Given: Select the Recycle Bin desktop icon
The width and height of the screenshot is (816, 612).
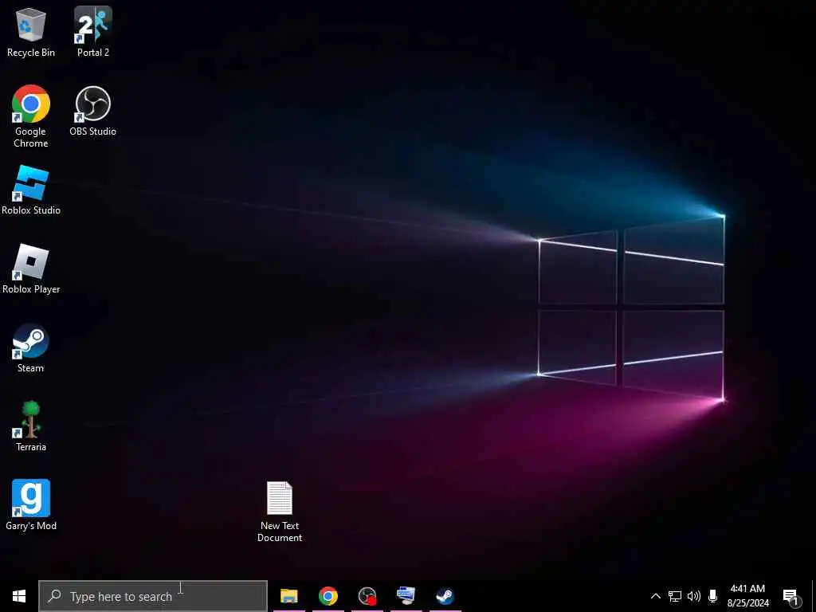Looking at the screenshot, I should click(x=31, y=32).
